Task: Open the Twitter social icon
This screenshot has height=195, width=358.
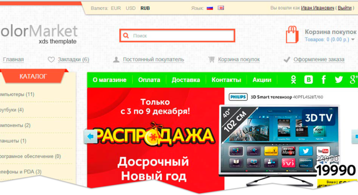Action: pyautogui.click(x=338, y=79)
